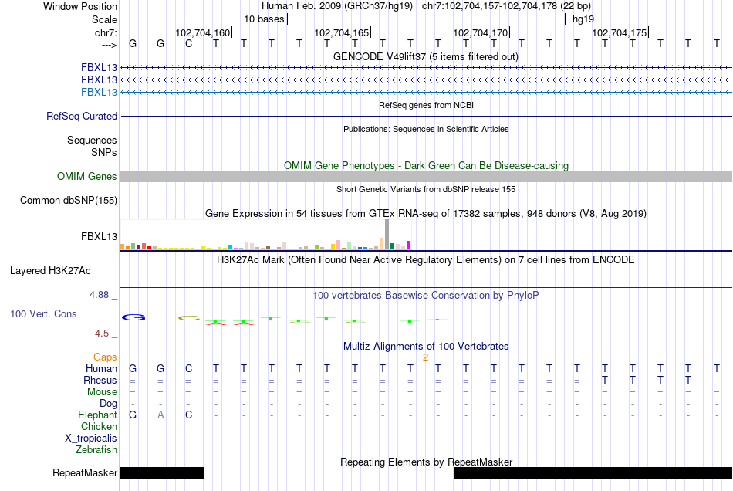
Task: Open the GTEx Gene Expression in 54 tissues title
Action: [x=426, y=213]
